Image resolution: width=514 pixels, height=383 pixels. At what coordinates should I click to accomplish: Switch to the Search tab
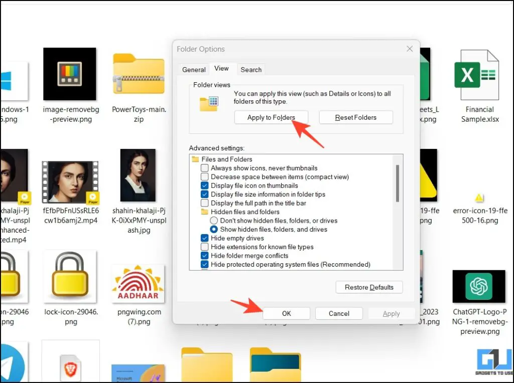pyautogui.click(x=251, y=69)
